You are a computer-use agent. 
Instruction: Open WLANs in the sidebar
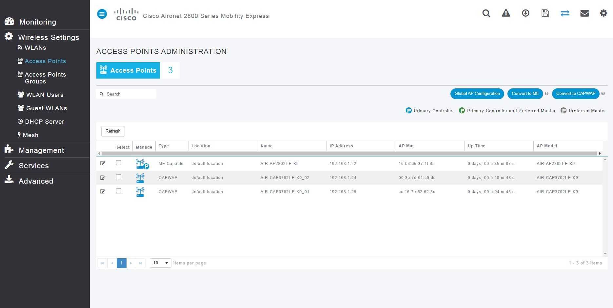[x=35, y=48]
